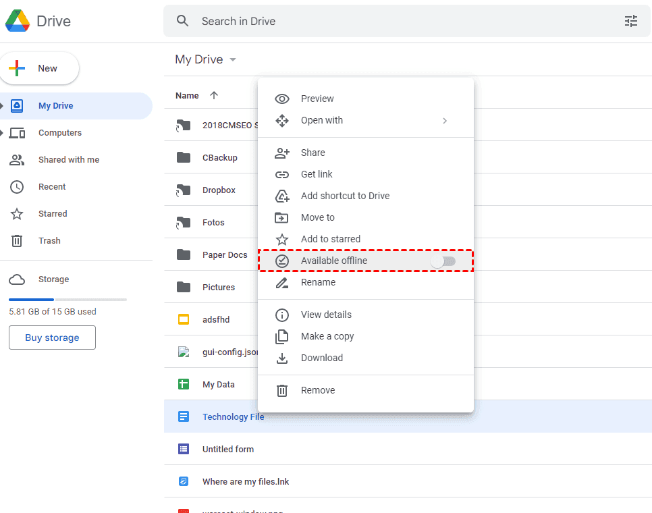Select the Remove trash icon

pos(282,390)
